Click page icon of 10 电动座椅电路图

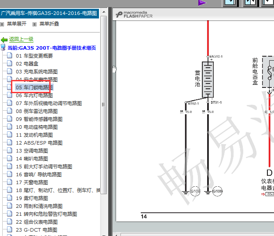(10, 127)
